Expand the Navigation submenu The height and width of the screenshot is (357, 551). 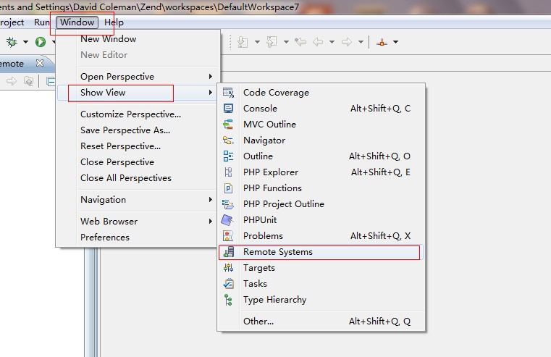137,200
